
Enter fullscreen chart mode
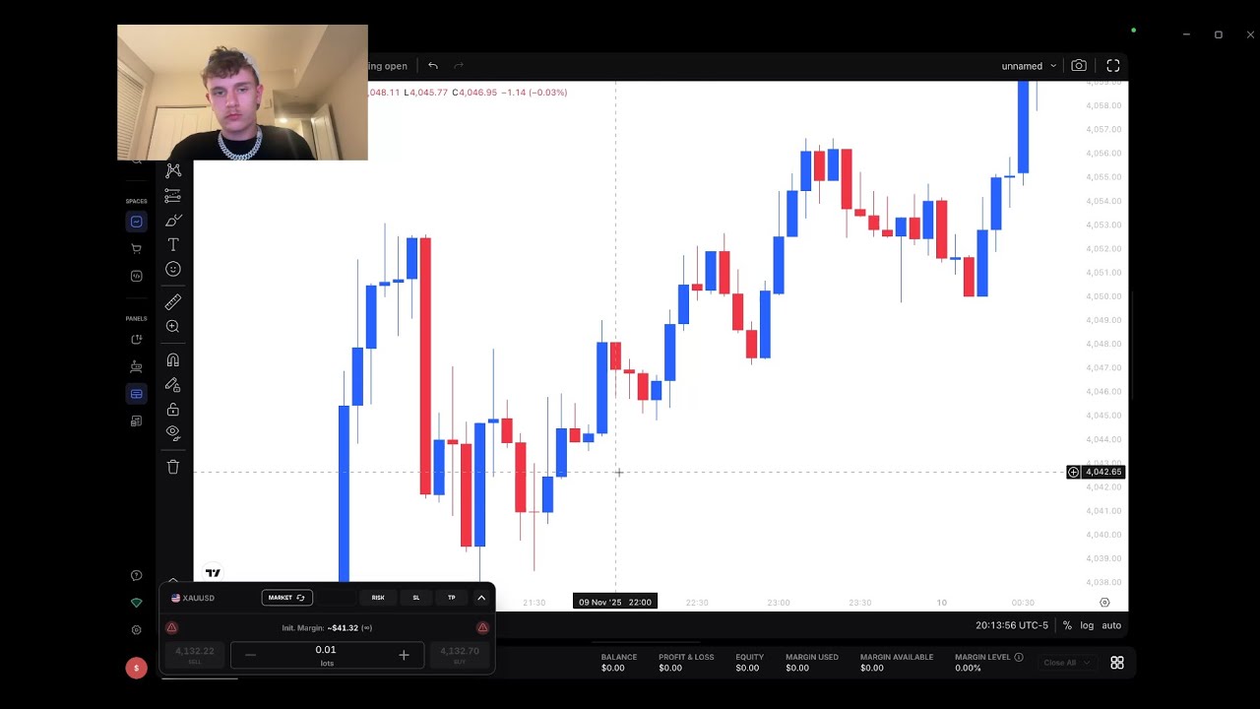coord(1113,66)
